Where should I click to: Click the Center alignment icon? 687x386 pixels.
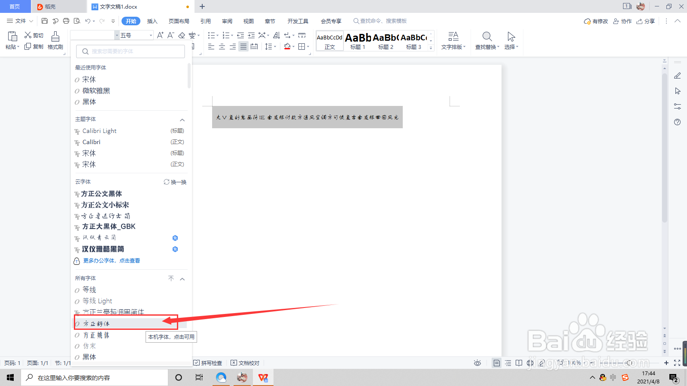[222, 46]
